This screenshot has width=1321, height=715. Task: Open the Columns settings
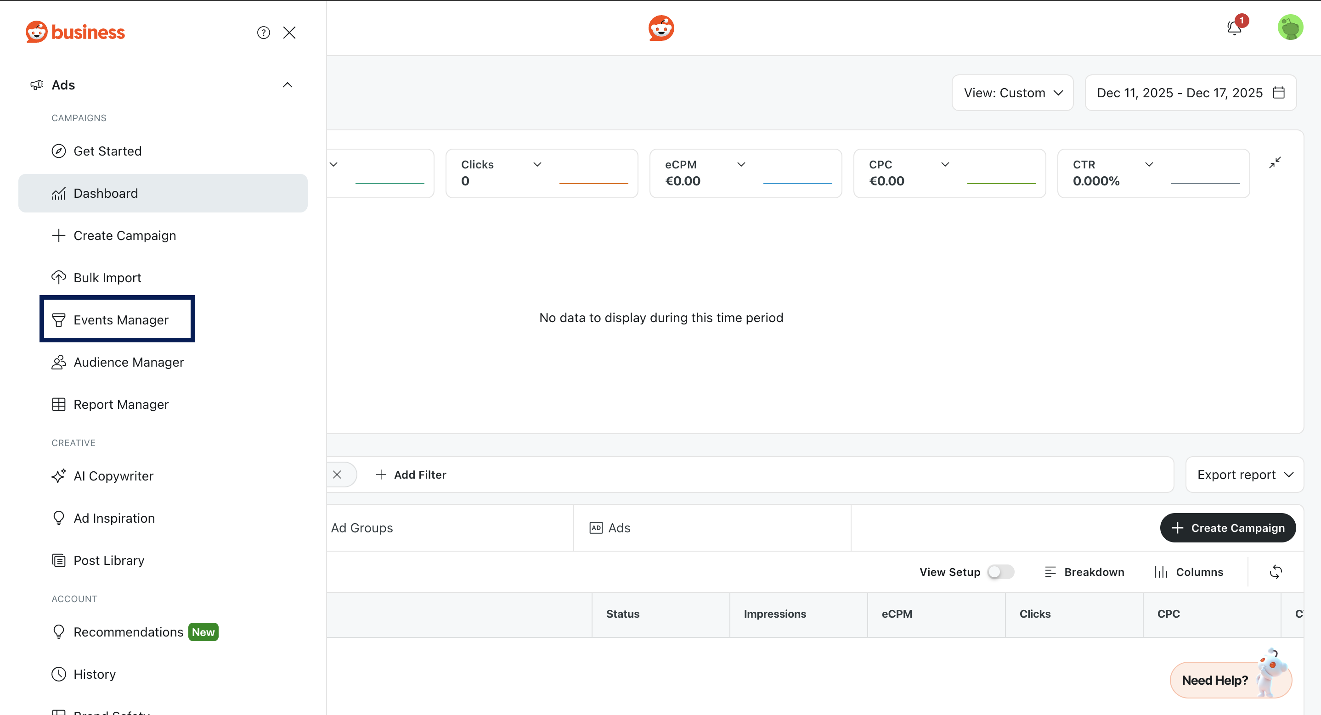coord(1188,571)
